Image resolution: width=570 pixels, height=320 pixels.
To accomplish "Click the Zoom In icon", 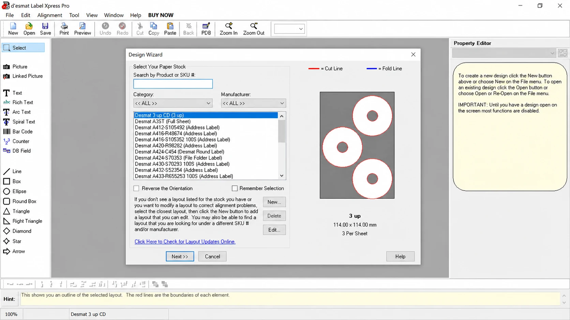I will click(228, 29).
